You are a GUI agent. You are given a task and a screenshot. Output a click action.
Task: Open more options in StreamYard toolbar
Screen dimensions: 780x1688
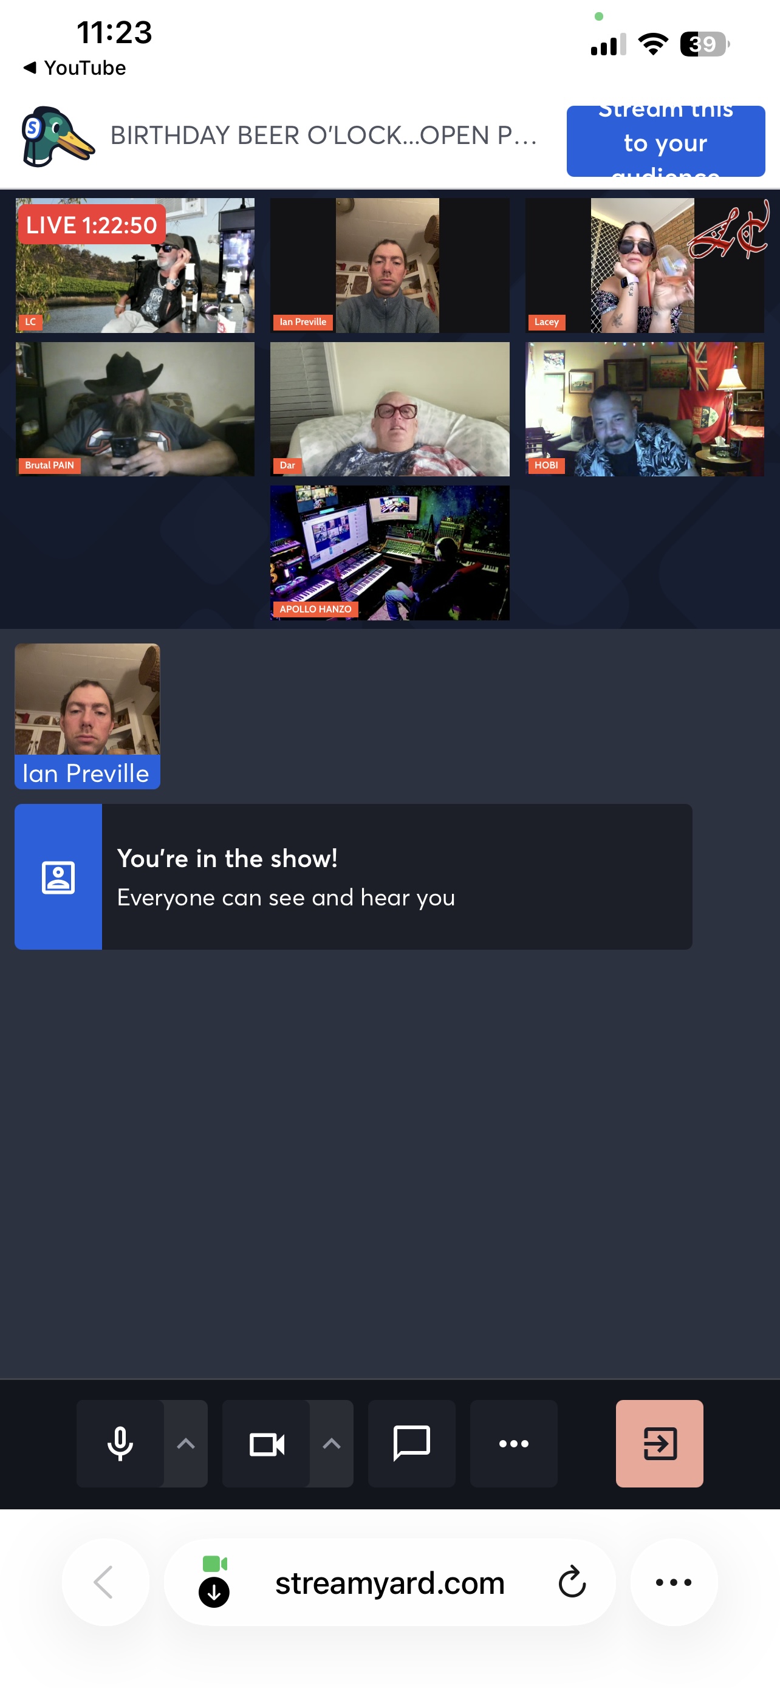[x=513, y=1443]
